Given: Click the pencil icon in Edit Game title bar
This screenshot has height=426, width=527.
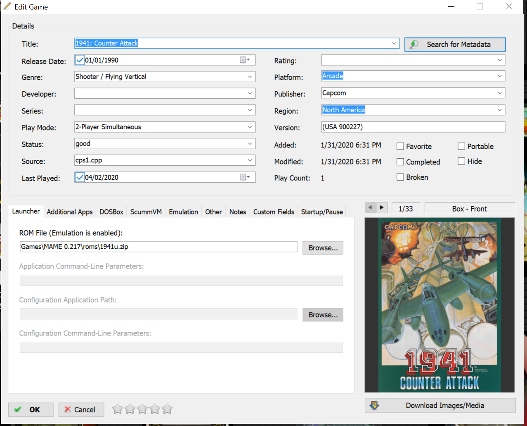Looking at the screenshot, I should click(7, 6).
